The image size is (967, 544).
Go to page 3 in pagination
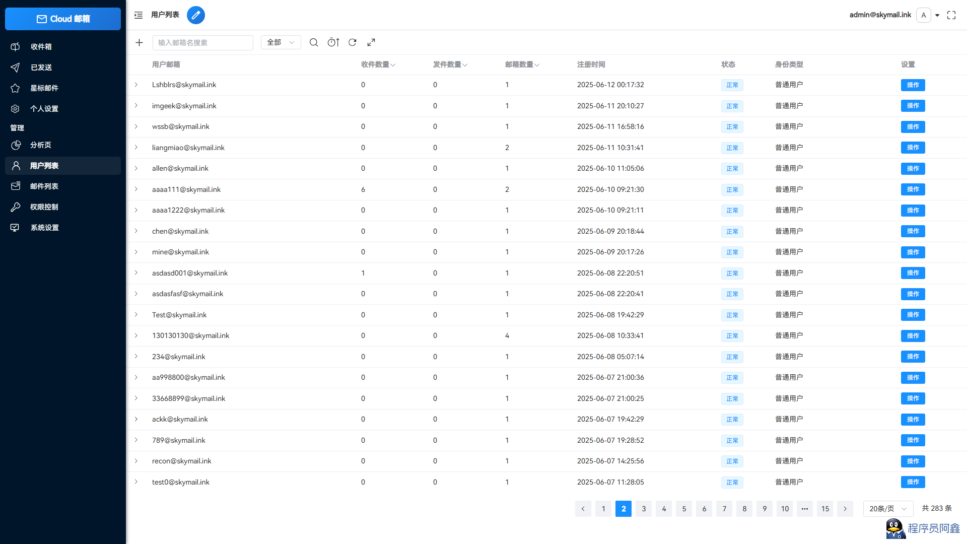644,509
